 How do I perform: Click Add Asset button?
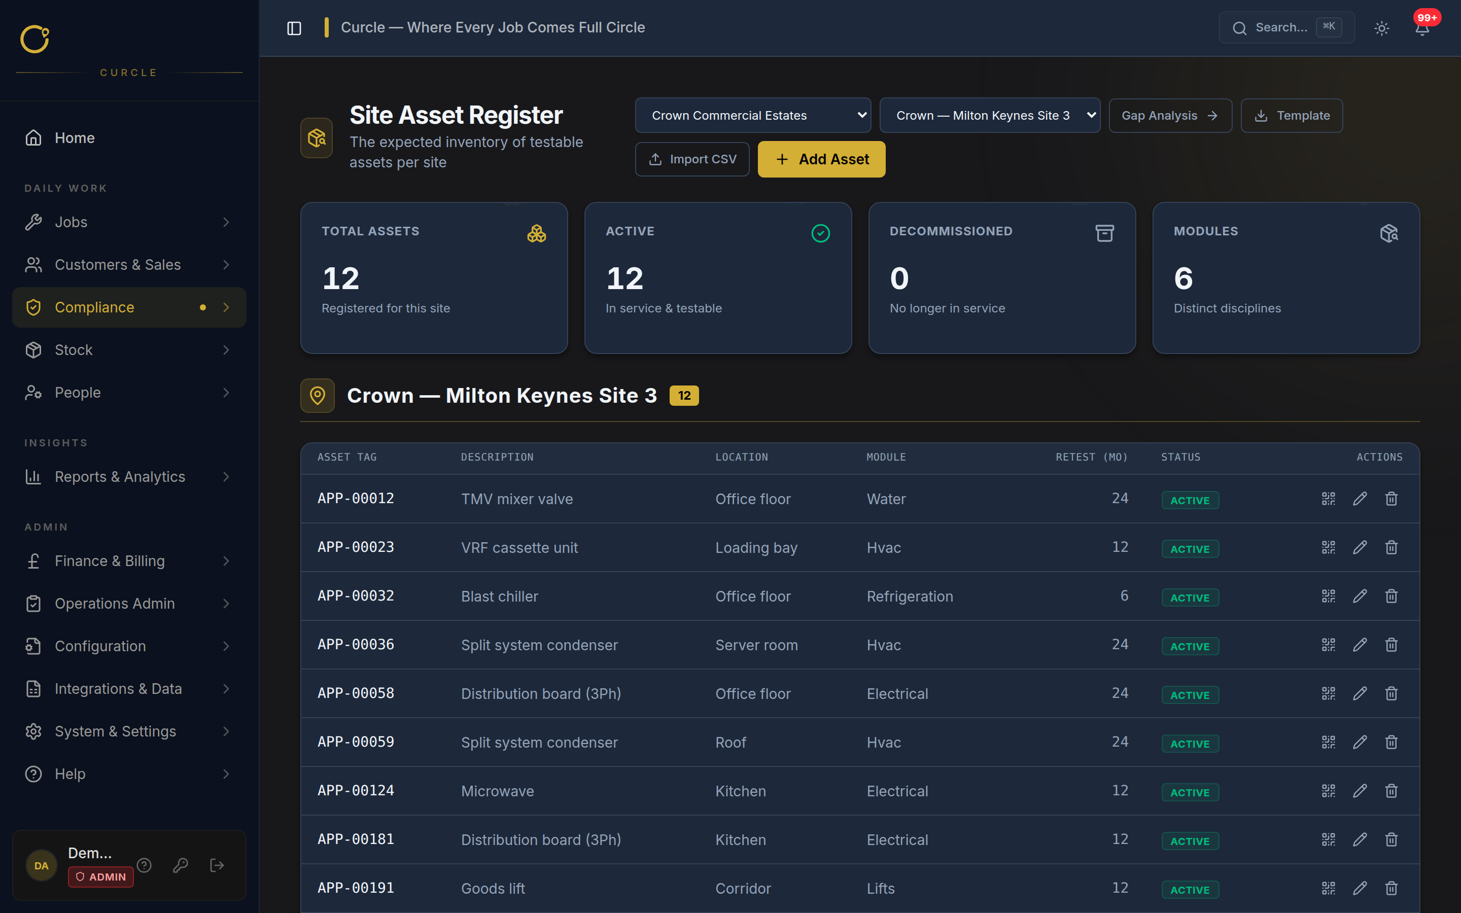point(821,159)
